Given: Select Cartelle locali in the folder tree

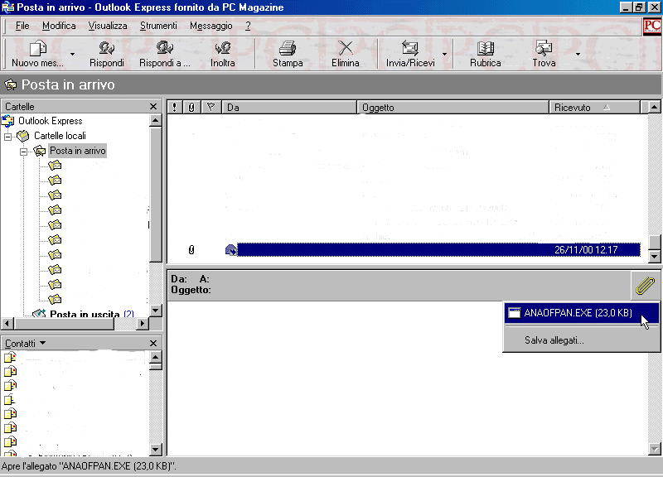Looking at the screenshot, I should pyautogui.click(x=60, y=136).
